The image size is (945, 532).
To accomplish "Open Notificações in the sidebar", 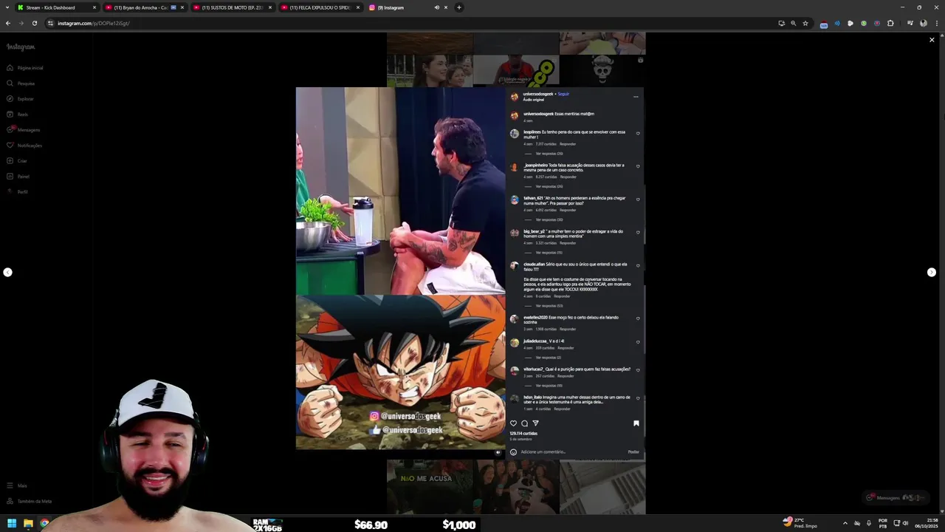I will (24, 146).
